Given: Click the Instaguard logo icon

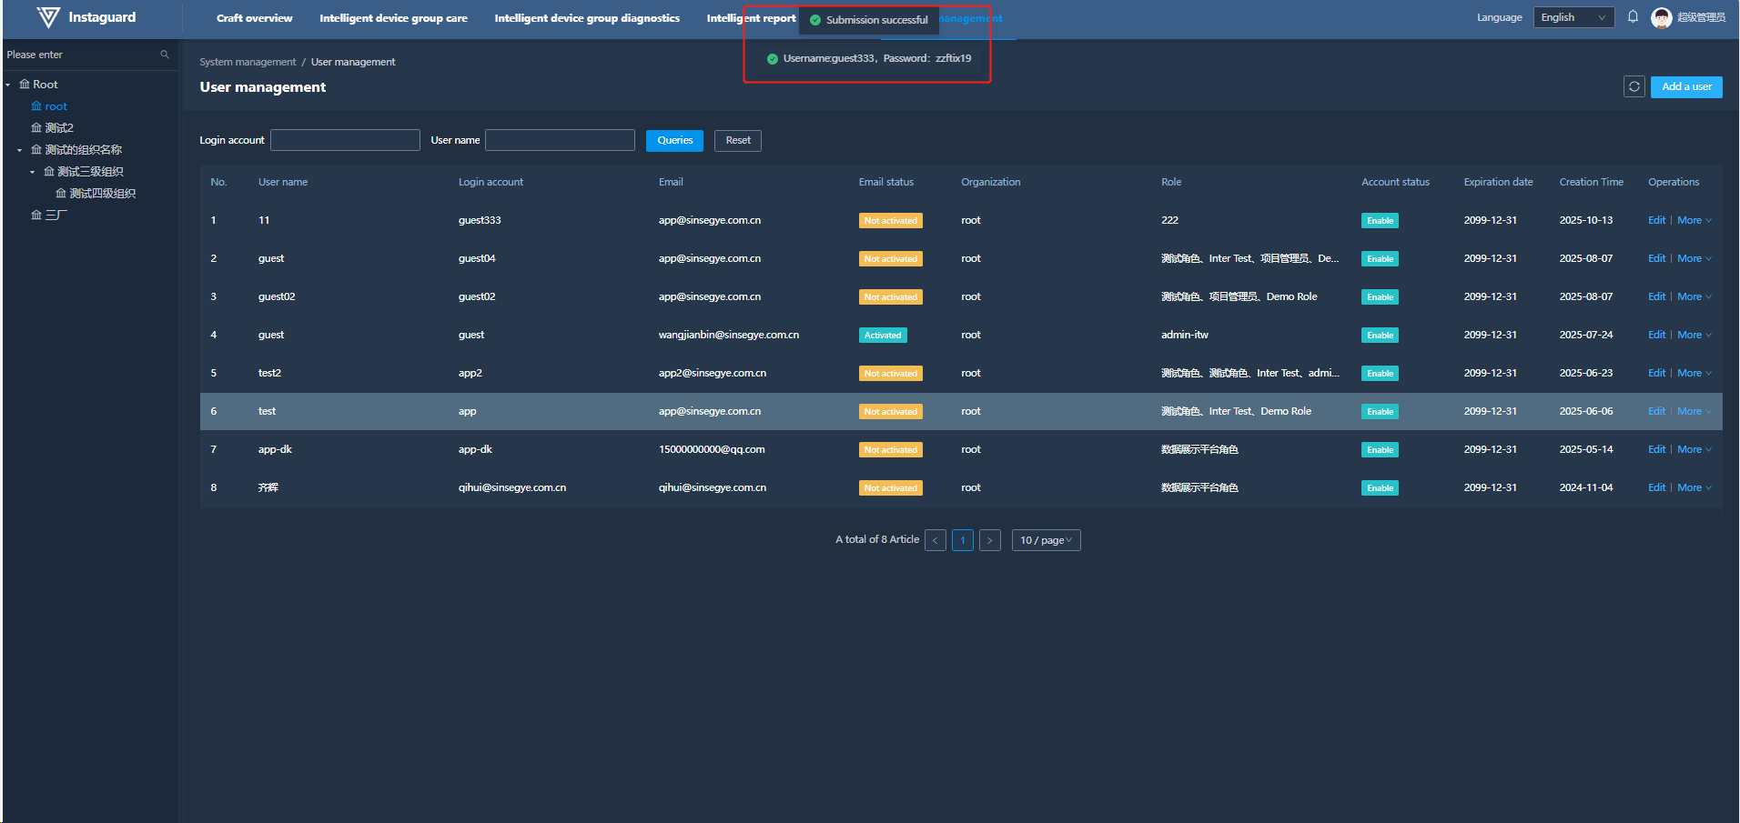Looking at the screenshot, I should click(48, 18).
